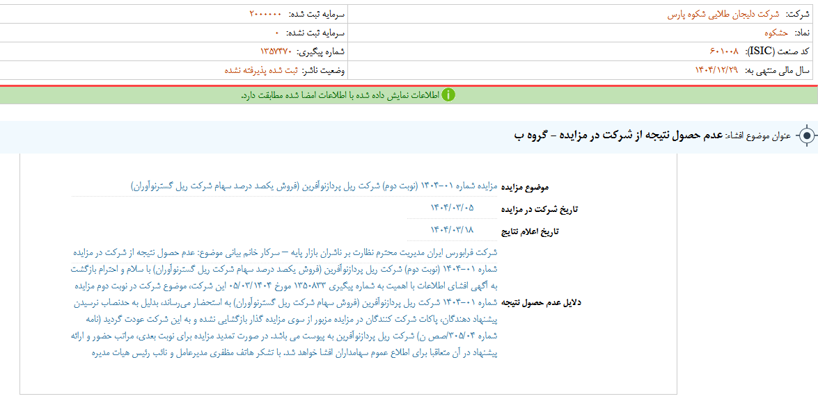Screen dimensions: 818x410
Task: Select results announcement date ۱۴۰۴/۰۳/۱۸
Action: point(453,230)
